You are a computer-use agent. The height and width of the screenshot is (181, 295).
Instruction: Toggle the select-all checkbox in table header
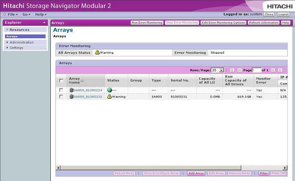pos(61,80)
